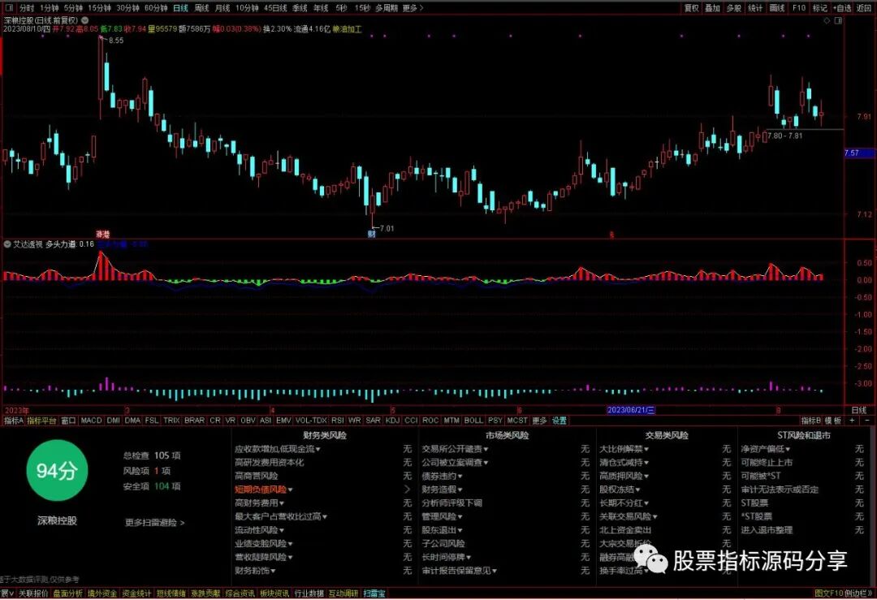
Task: Open the 画线 drawing tool
Action: [x=777, y=8]
